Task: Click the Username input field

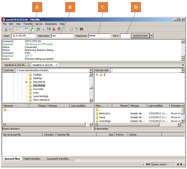Action: (62, 36)
